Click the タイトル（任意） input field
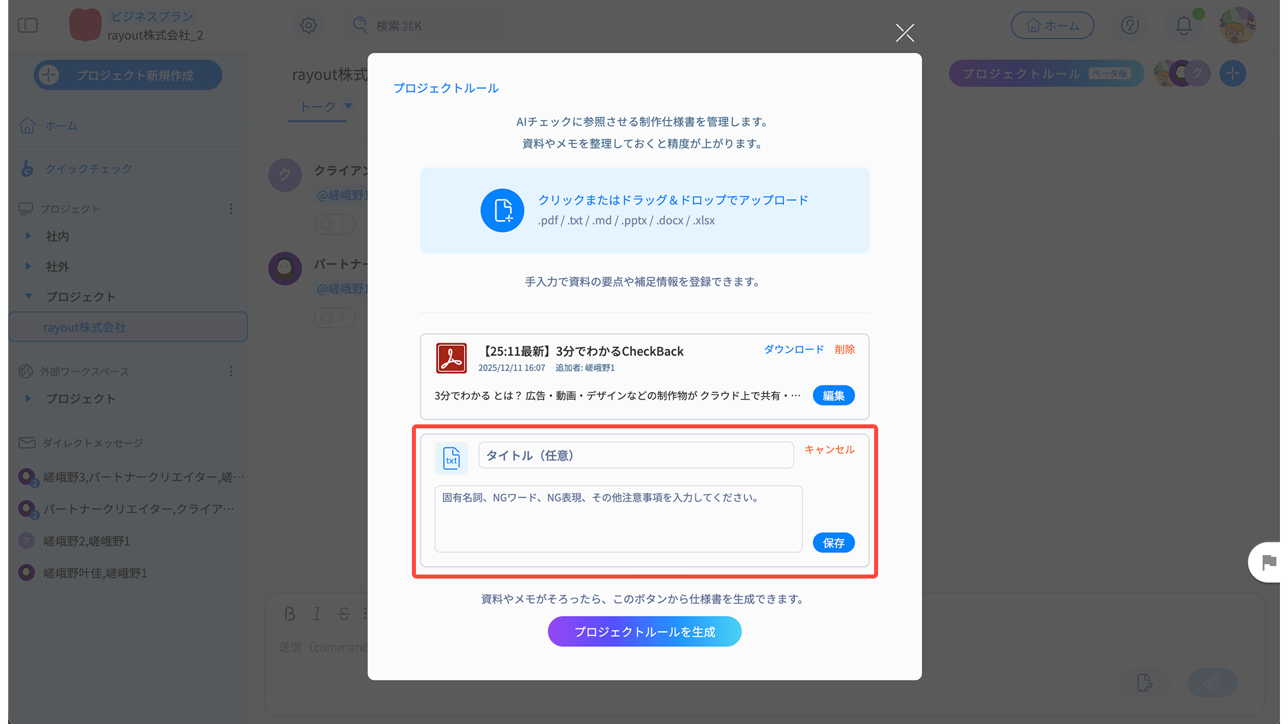The height and width of the screenshot is (724, 1288). click(x=635, y=455)
